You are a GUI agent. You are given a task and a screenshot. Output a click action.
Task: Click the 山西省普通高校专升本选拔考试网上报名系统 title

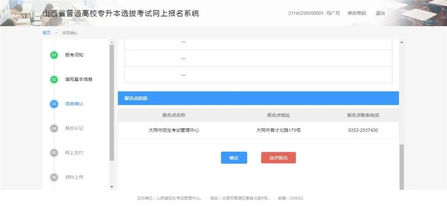point(121,13)
